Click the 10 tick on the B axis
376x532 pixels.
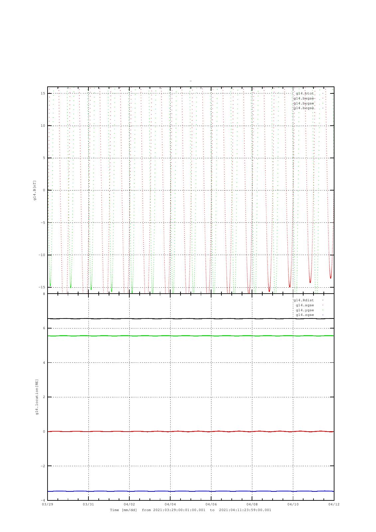[43, 126]
